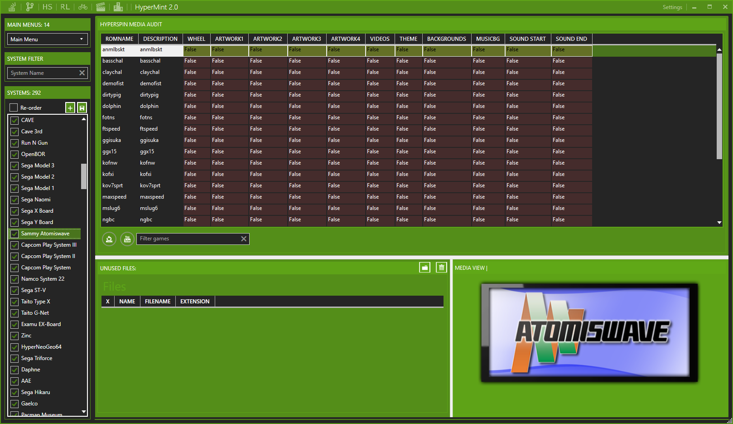Toggle the Run N Gun checkbox
This screenshot has width=733, height=424.
14,143
